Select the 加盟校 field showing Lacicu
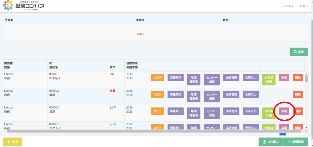The image size is (313, 147). pyautogui.click(x=177, y=34)
